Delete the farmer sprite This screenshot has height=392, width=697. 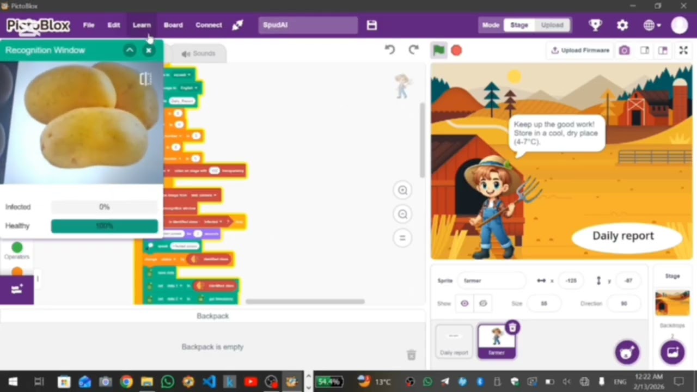click(x=512, y=327)
